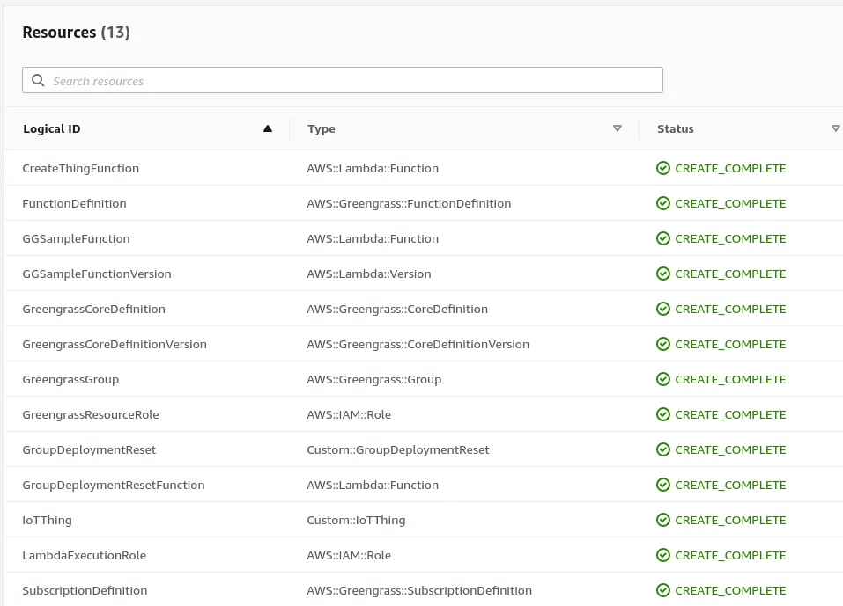Click the search magnifier icon
This screenshot has width=843, height=606.
click(x=38, y=81)
